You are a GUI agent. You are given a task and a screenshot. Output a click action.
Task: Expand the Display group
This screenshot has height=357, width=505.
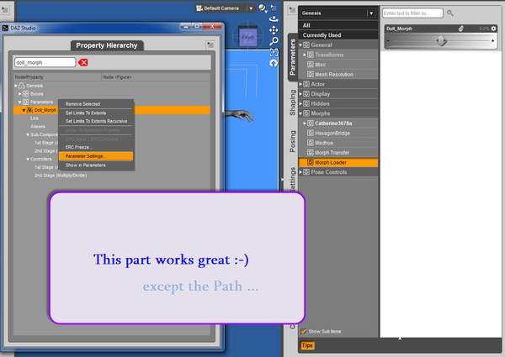[300, 94]
